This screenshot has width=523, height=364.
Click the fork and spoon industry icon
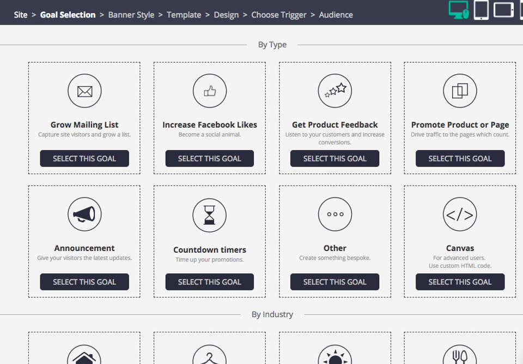(x=460, y=356)
